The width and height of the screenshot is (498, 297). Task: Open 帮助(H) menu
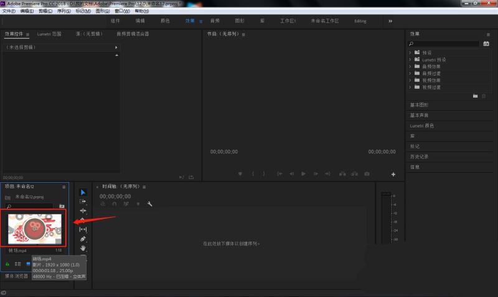pos(142,11)
